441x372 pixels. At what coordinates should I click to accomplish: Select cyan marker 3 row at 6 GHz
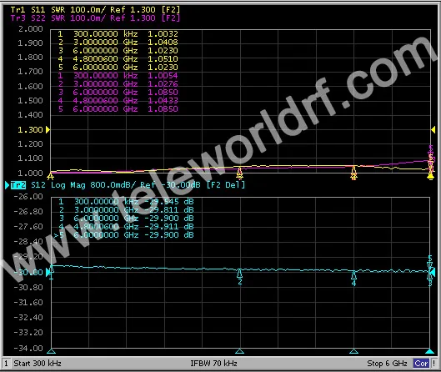126,219
